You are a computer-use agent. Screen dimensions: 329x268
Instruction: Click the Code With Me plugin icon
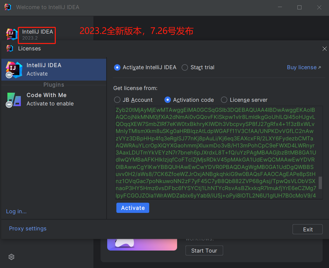14,100
